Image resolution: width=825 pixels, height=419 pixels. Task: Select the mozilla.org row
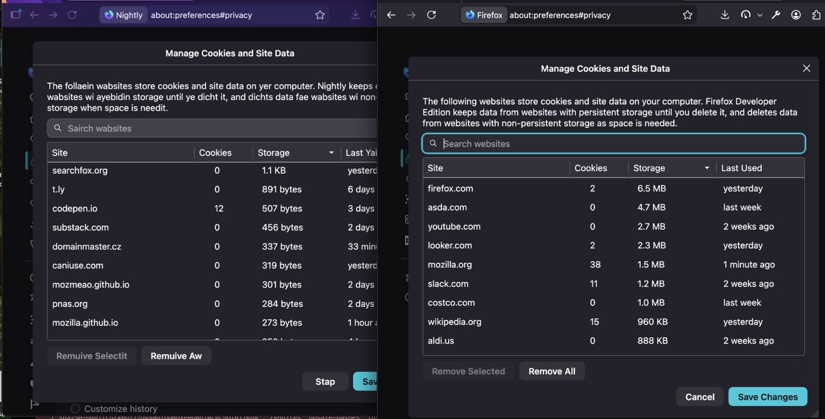pyautogui.click(x=614, y=265)
